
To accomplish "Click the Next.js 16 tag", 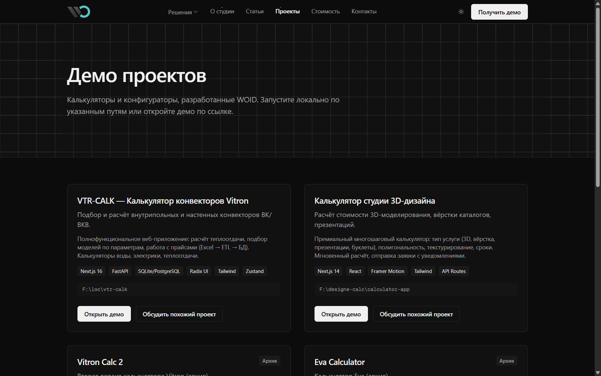I will [x=91, y=271].
